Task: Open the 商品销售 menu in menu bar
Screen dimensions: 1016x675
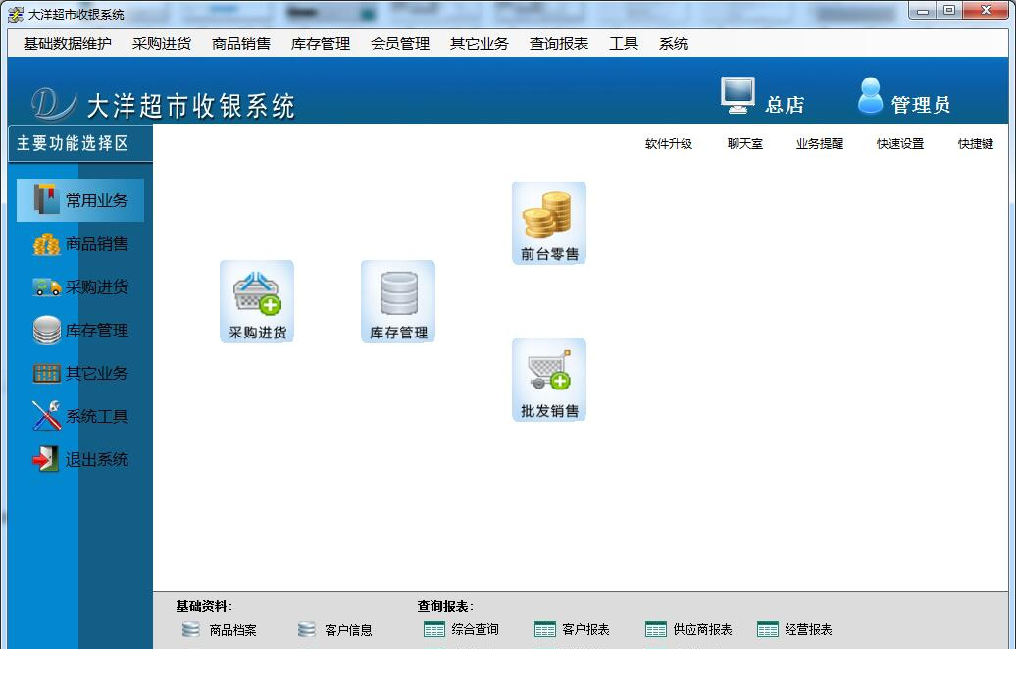Action: point(241,43)
